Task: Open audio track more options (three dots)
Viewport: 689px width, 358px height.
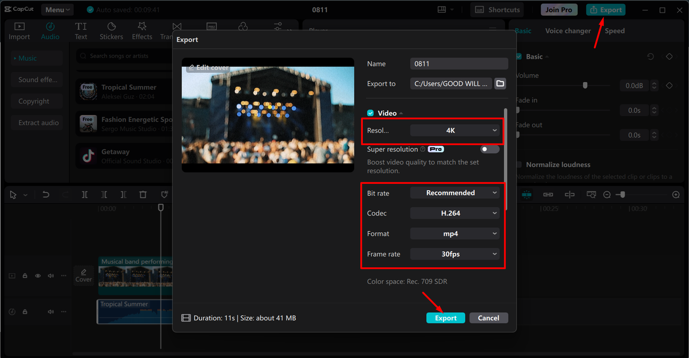Action: pyautogui.click(x=64, y=312)
